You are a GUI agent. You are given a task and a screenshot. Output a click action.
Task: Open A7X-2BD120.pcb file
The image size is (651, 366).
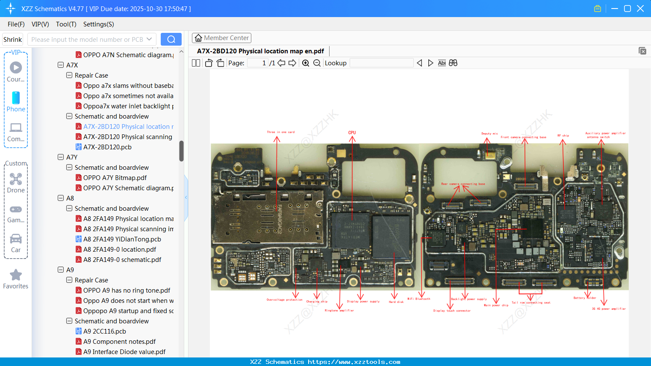107,147
